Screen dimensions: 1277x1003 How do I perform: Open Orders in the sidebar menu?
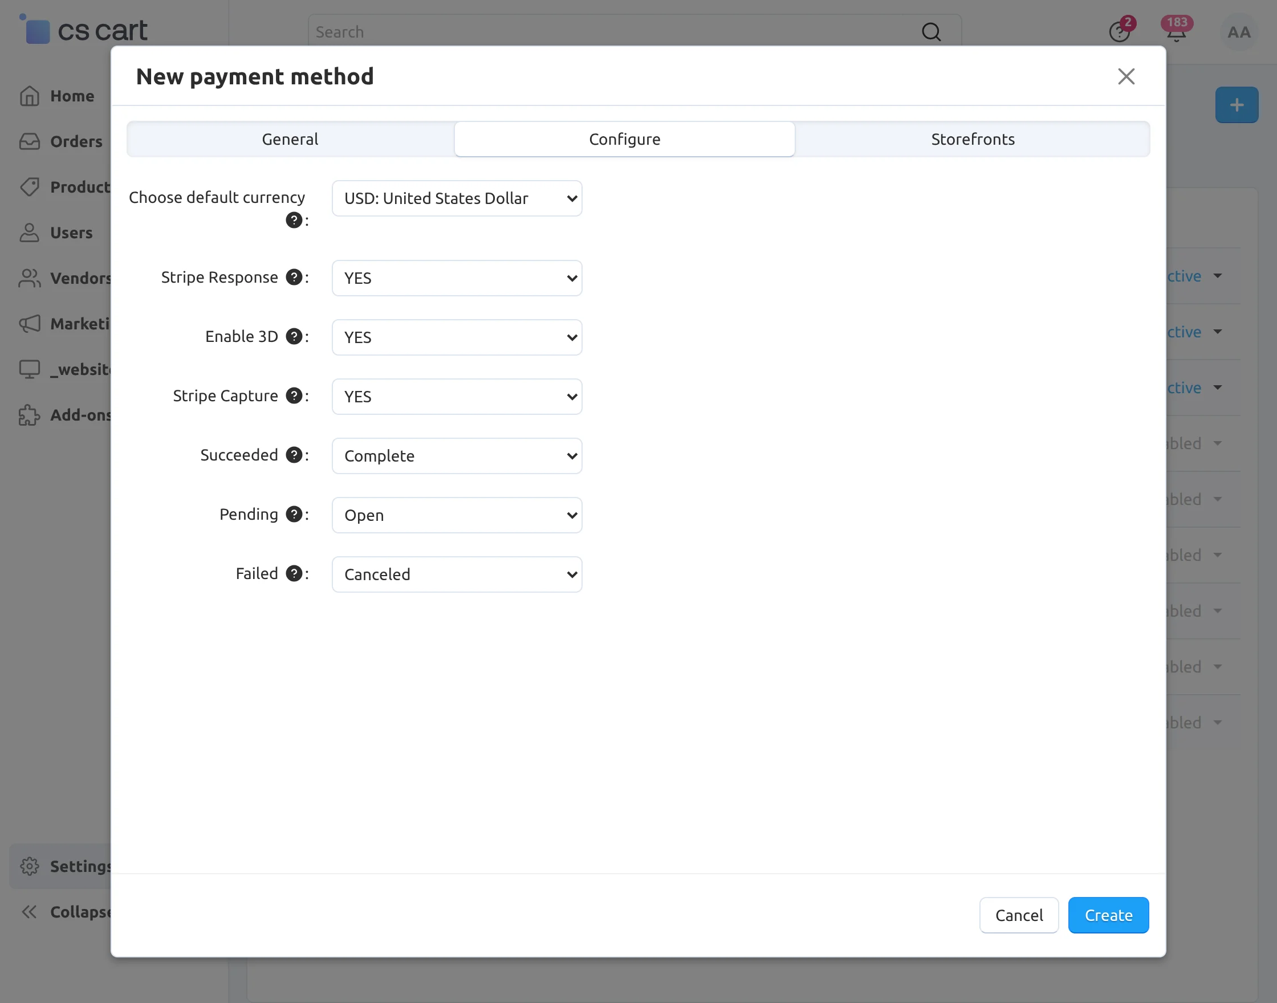pyautogui.click(x=76, y=141)
